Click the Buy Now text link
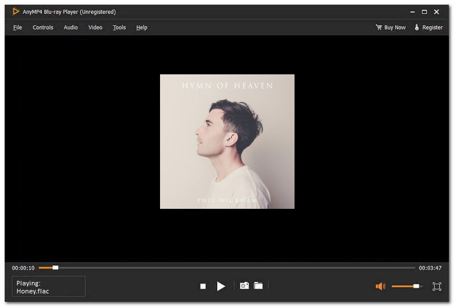 pyautogui.click(x=395, y=27)
